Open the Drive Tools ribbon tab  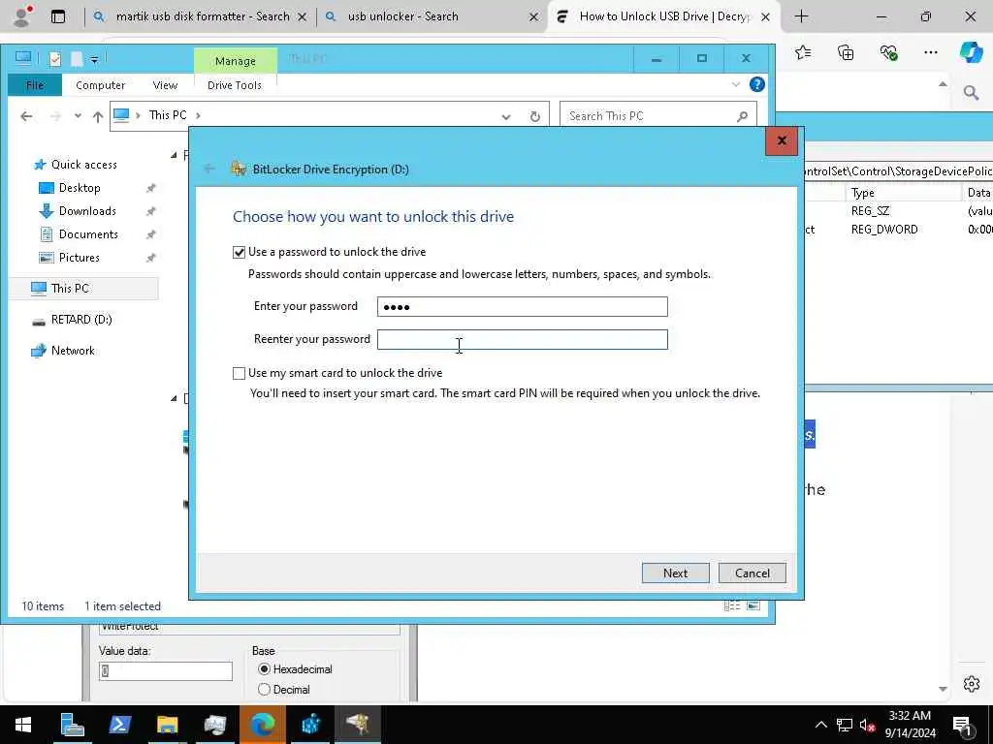click(x=235, y=85)
